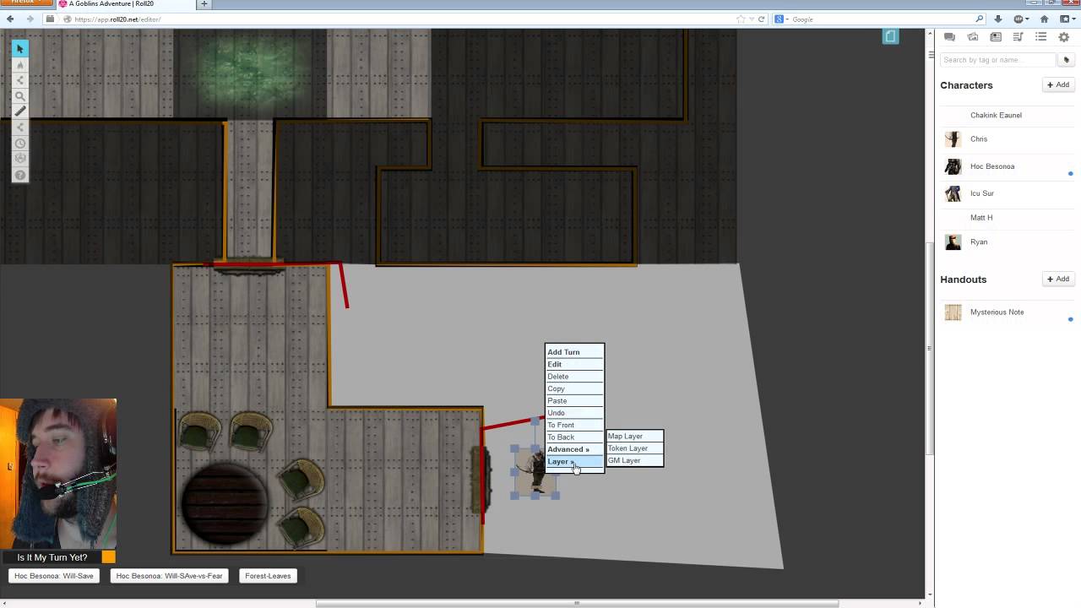Viewport: 1081px width, 608px height.
Task: Choose Copy from context menu
Action: pos(574,388)
